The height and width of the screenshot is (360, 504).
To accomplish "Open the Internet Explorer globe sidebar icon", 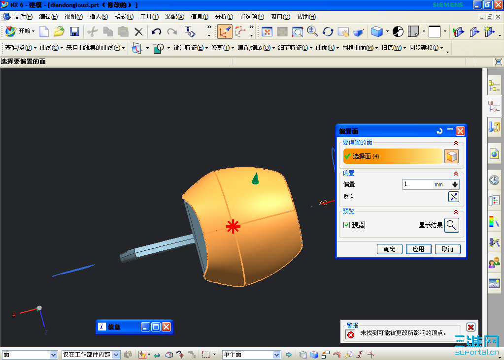I will click(x=494, y=154).
